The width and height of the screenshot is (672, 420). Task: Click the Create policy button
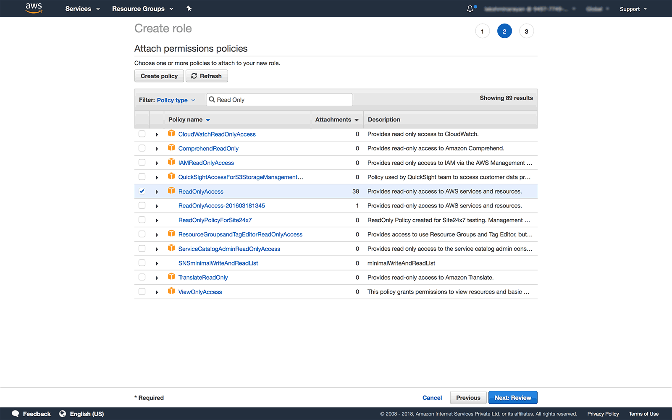point(159,76)
